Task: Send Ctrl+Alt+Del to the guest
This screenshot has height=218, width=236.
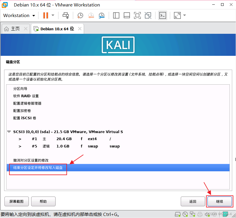Action: point(66,15)
